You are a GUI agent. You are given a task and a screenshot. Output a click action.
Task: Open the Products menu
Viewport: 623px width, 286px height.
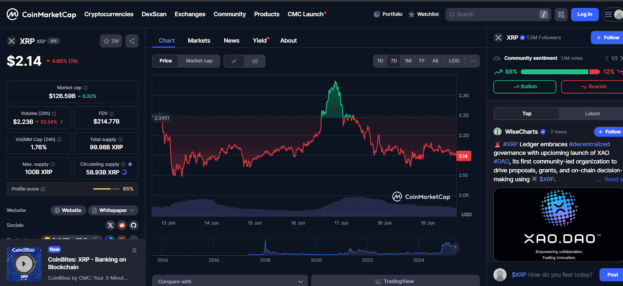[x=267, y=14]
